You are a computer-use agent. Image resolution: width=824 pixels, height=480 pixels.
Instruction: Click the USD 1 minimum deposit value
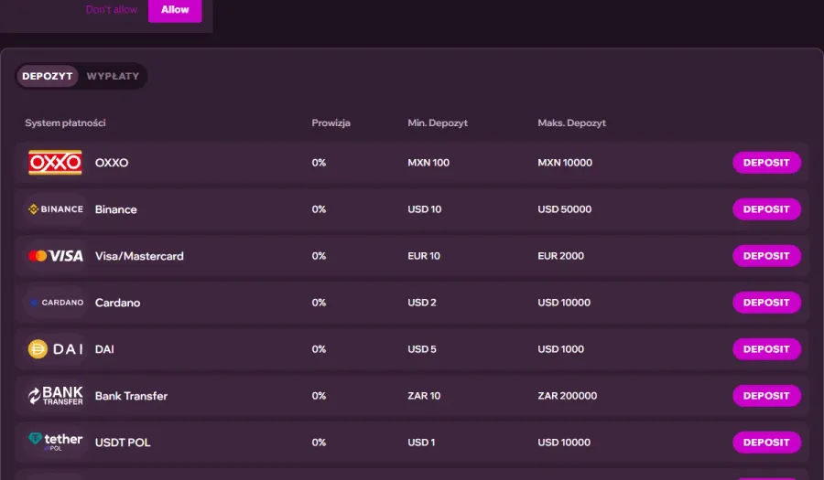pos(421,443)
